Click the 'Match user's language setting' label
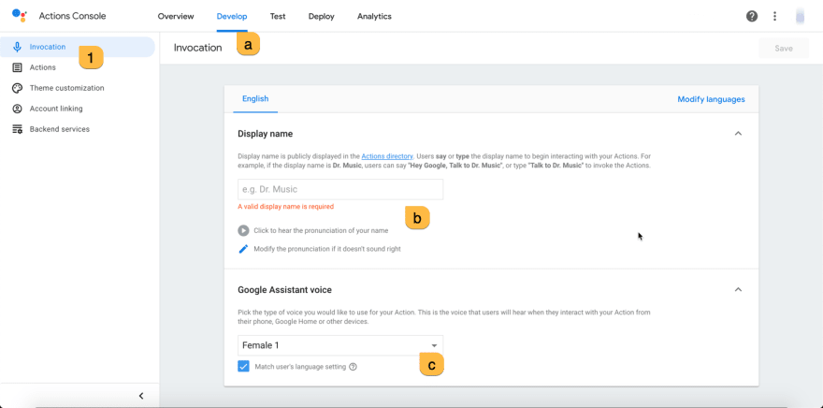This screenshot has width=823, height=408. [x=300, y=367]
